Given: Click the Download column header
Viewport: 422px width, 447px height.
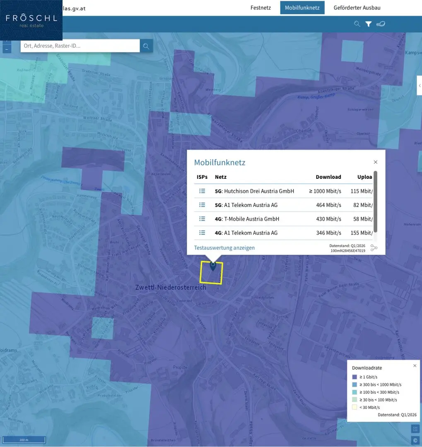Looking at the screenshot, I should click(x=328, y=177).
